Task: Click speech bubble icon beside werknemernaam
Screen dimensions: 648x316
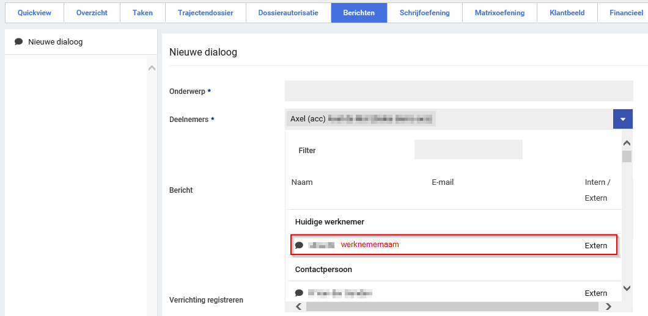Action: pyautogui.click(x=299, y=245)
